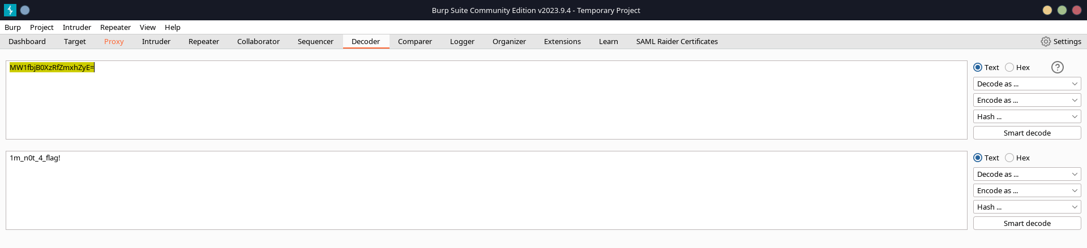Click the blue circle icon beside logo
The width and height of the screenshot is (1087, 248).
25,10
